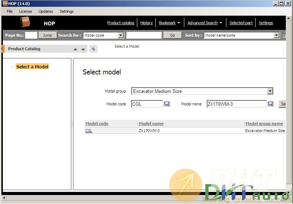Screen dimensions: 293x204
Task: Click the ZX170WM-3 table cell
Action: point(149,131)
